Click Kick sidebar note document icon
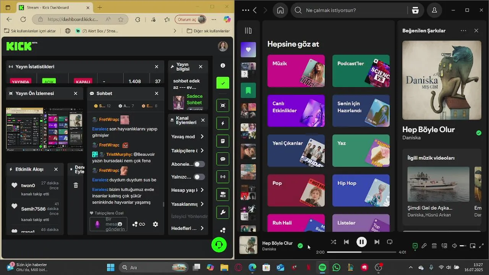This screenshot has height=275, width=489. pyautogui.click(x=223, y=141)
